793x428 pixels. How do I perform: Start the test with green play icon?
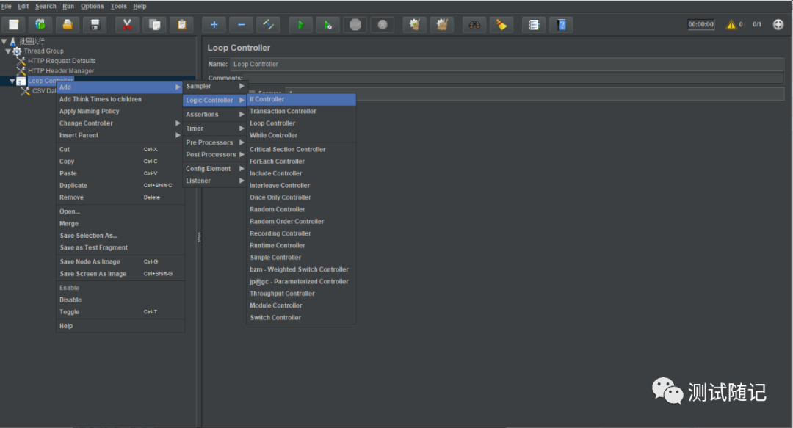[x=300, y=24]
